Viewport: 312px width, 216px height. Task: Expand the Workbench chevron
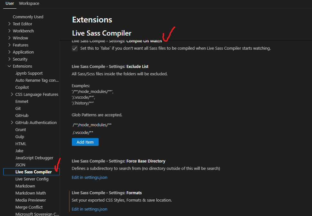pos(9,31)
